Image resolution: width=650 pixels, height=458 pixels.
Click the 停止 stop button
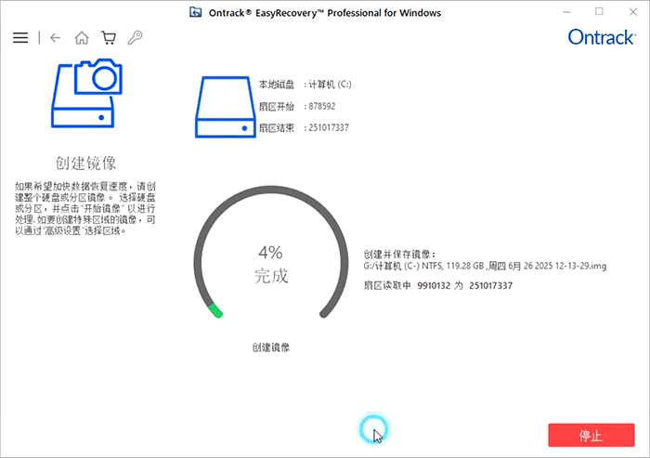591,435
